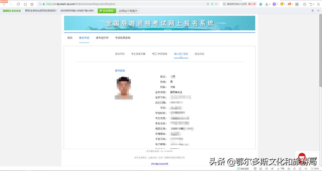Go to the 报名完成 step

tap(199, 54)
